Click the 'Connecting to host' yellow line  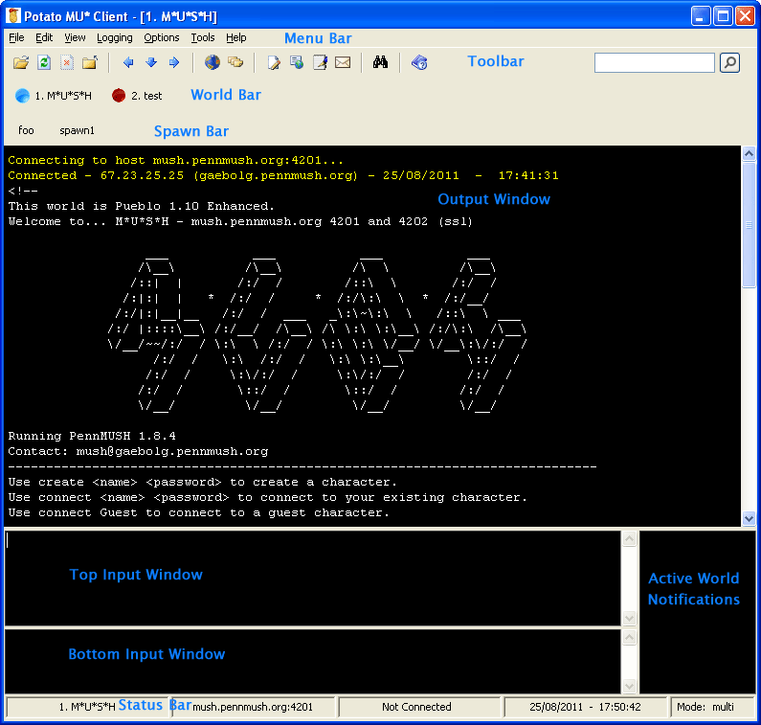point(176,160)
